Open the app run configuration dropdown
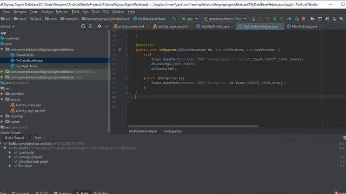The width and height of the screenshot is (346, 194). [x=190, y=19]
